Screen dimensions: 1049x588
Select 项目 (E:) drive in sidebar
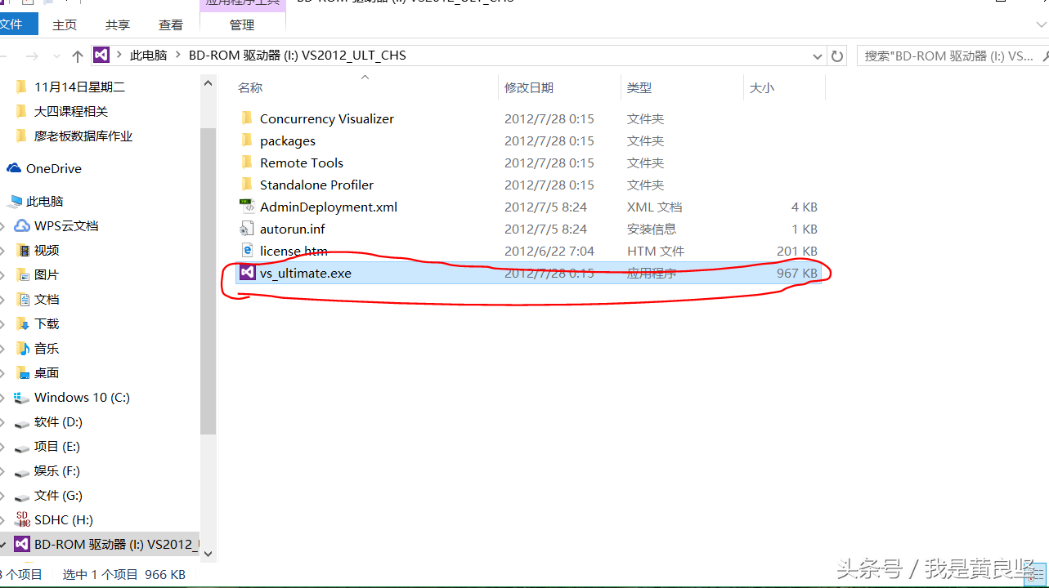coord(57,446)
